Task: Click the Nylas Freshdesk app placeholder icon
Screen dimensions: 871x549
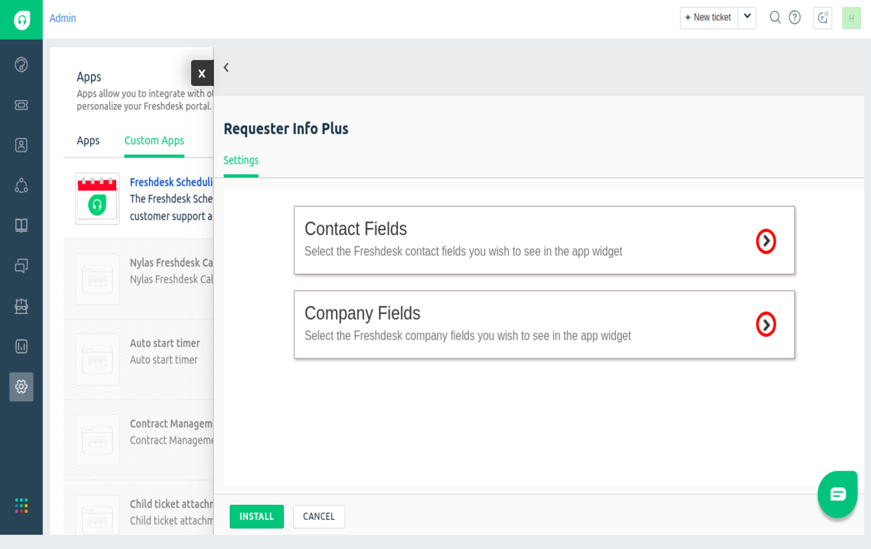Action: (97, 279)
